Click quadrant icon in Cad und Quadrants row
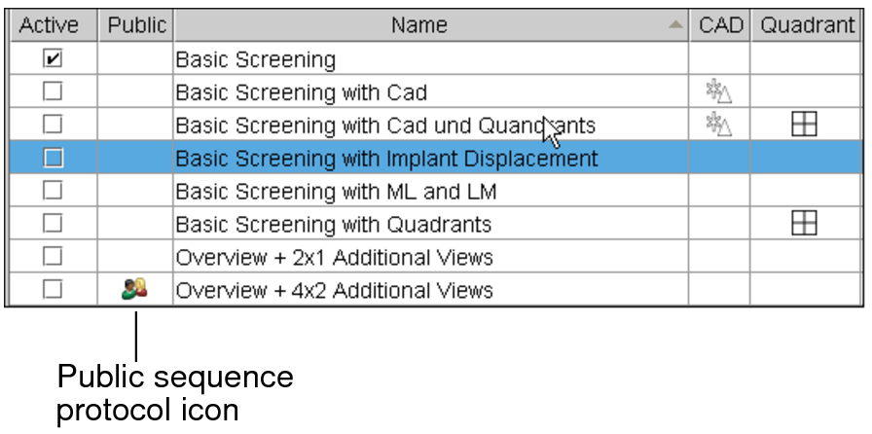The width and height of the screenshot is (872, 434). pyautogui.click(x=804, y=125)
